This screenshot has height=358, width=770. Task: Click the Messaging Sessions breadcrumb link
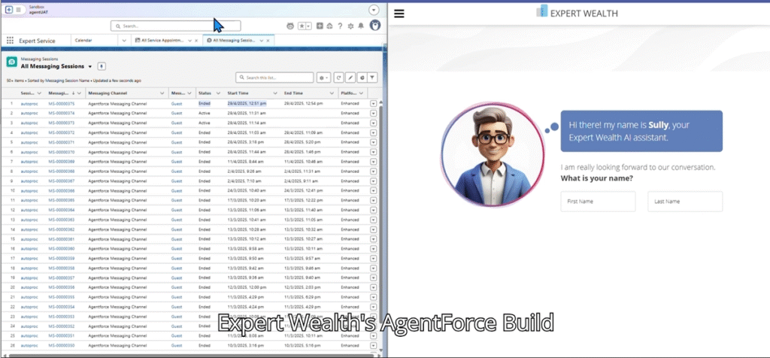click(x=39, y=59)
